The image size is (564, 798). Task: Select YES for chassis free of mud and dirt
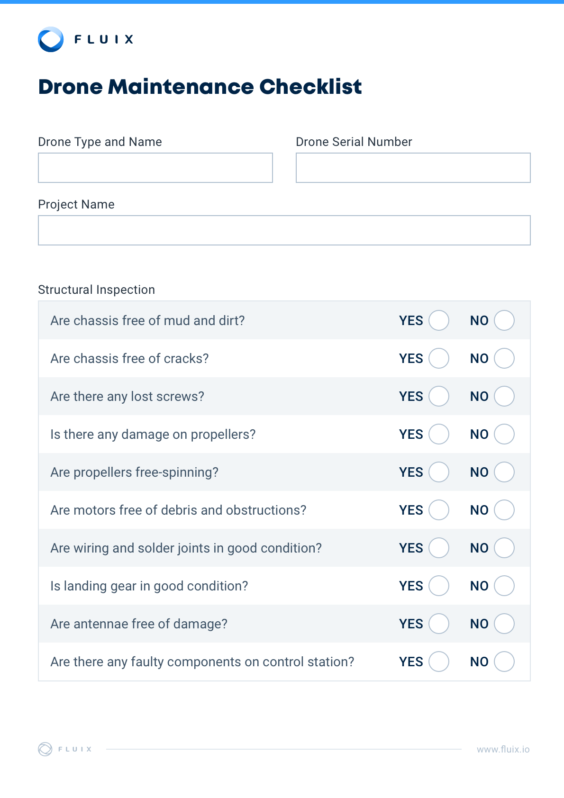(x=438, y=320)
